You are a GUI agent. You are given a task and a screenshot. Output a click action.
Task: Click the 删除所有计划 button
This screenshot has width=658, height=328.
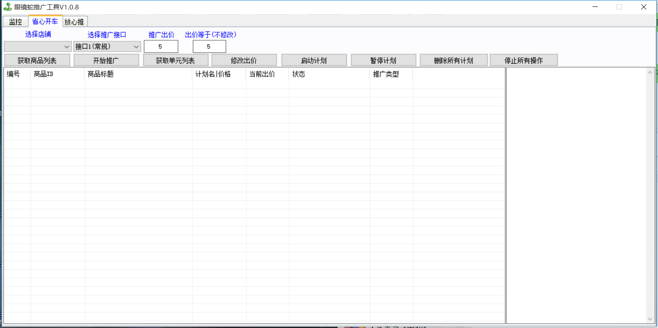pos(453,60)
